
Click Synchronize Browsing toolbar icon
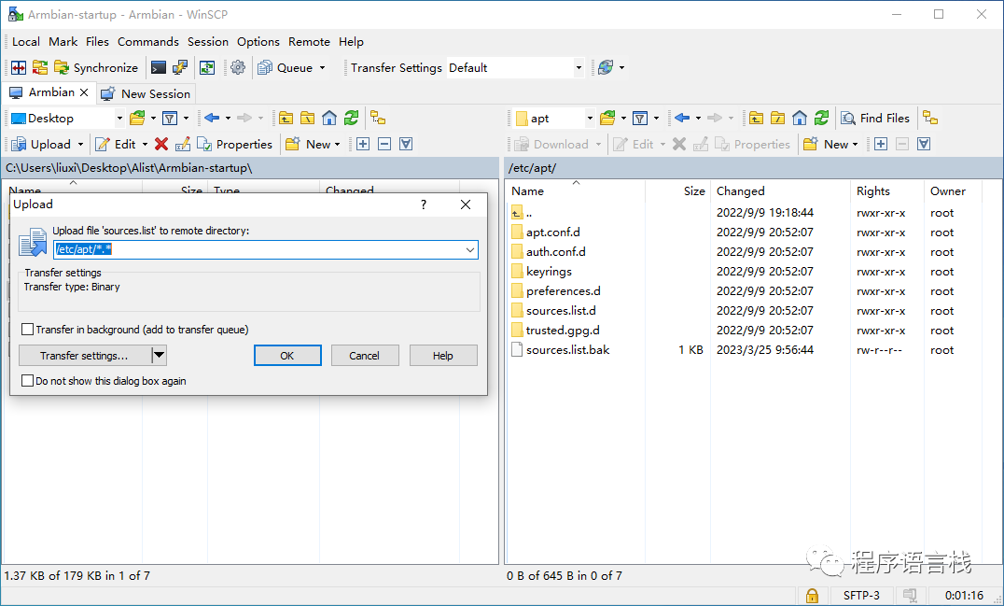(40, 67)
